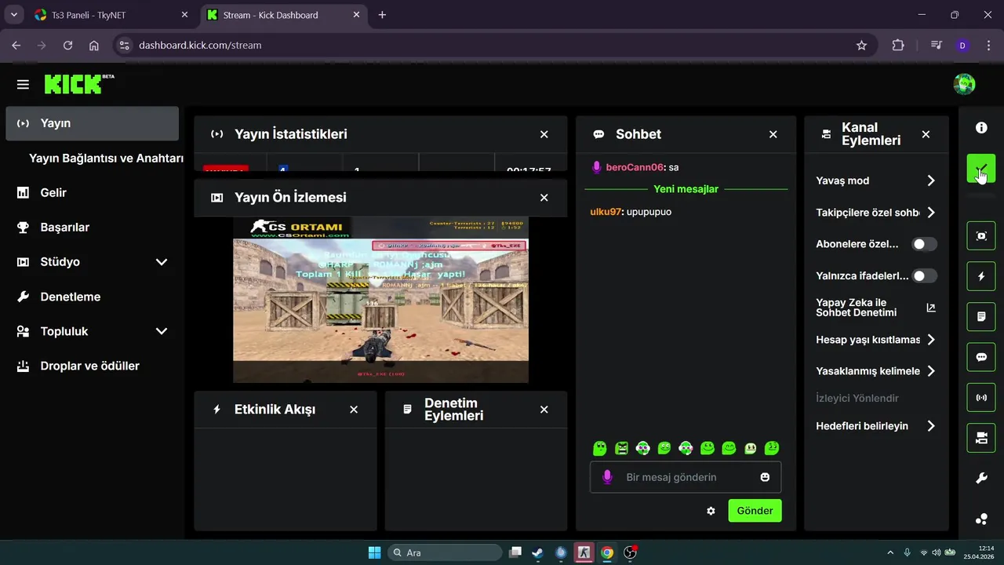Click the three-dots icon at rail bottom

[981, 519]
